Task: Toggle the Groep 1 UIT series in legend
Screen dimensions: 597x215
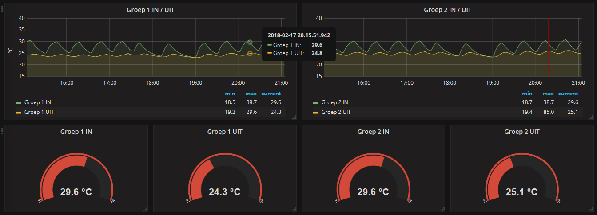Action: [x=39, y=112]
